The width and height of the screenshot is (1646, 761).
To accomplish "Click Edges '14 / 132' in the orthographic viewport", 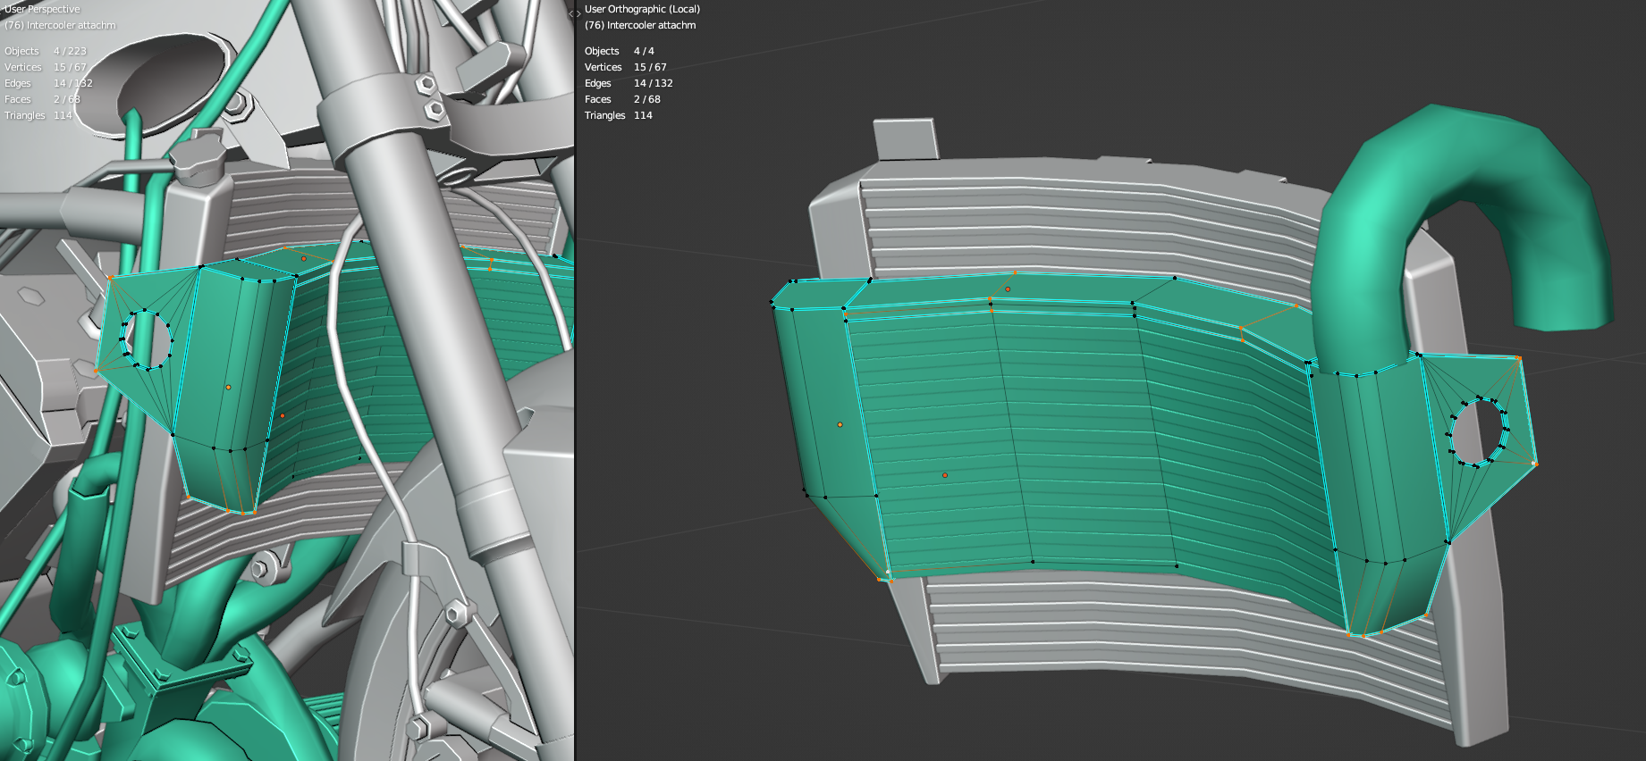I will (x=653, y=83).
